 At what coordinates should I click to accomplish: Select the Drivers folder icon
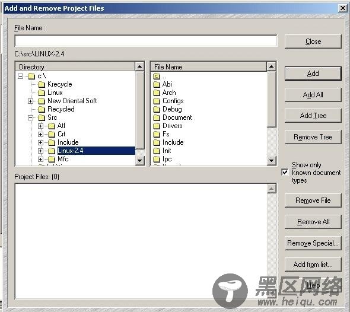pos(157,126)
